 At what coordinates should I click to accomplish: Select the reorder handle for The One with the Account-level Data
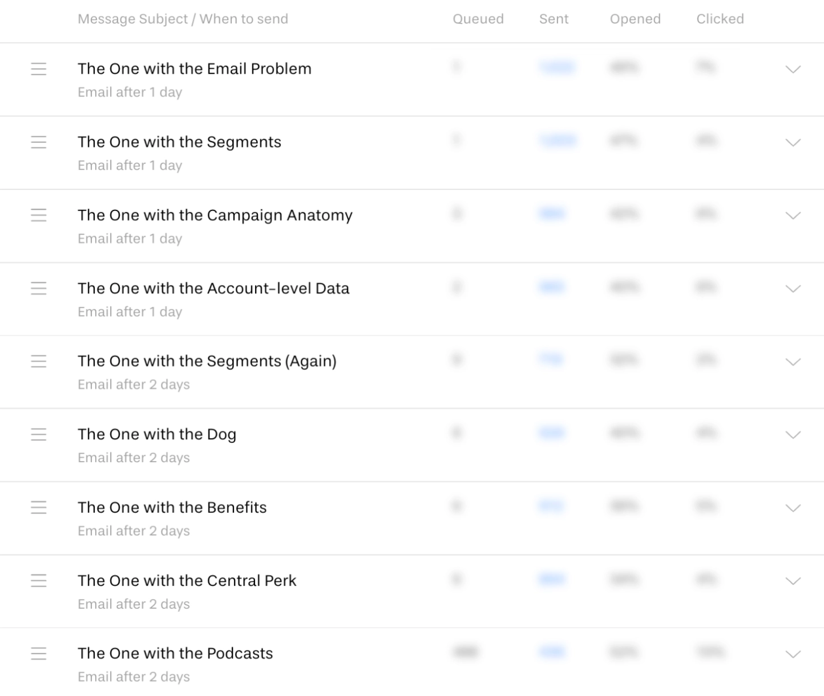[x=39, y=289]
